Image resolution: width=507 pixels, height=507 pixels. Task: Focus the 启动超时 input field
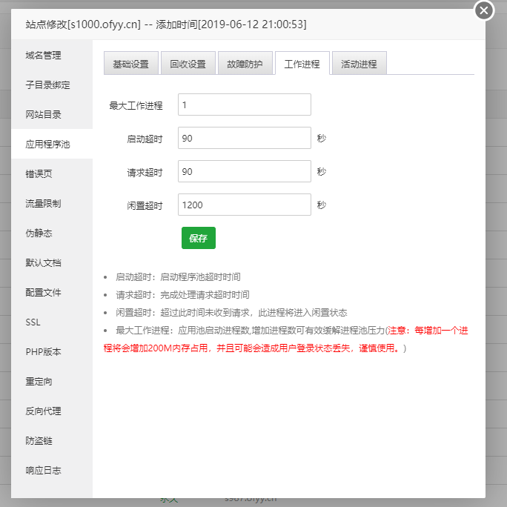[x=245, y=138]
